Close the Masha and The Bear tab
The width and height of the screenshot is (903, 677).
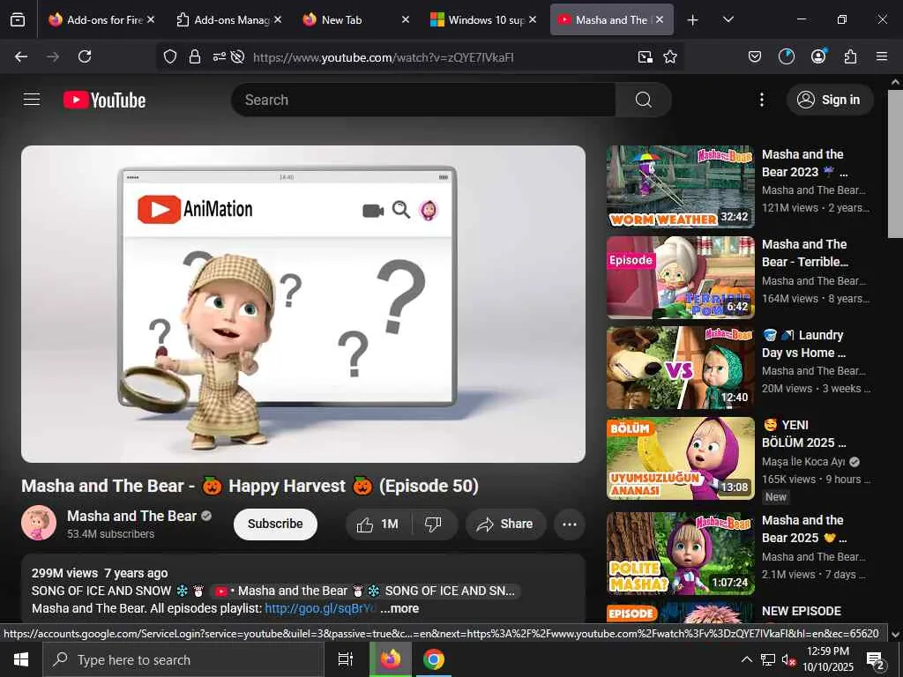tap(660, 19)
